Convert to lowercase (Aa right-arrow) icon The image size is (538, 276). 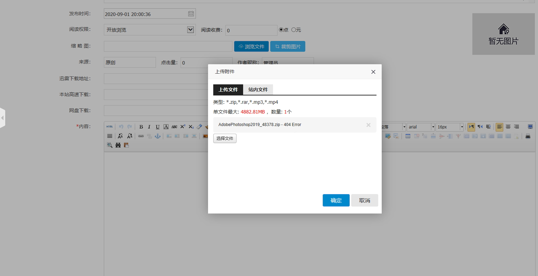(x=130, y=136)
